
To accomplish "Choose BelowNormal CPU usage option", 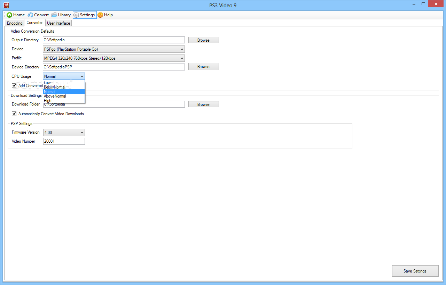I will coord(64,87).
